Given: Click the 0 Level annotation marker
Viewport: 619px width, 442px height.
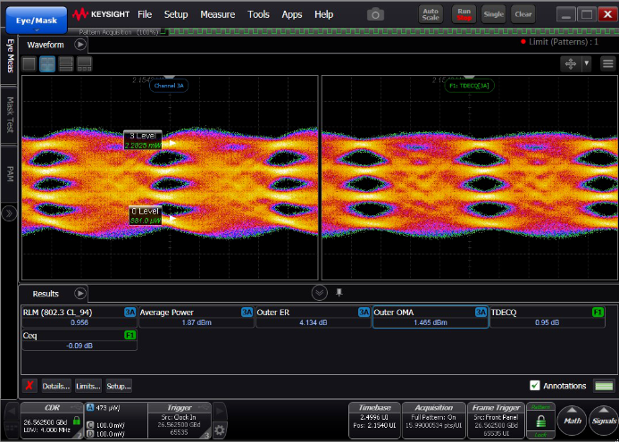Looking at the screenshot, I should (146, 216).
